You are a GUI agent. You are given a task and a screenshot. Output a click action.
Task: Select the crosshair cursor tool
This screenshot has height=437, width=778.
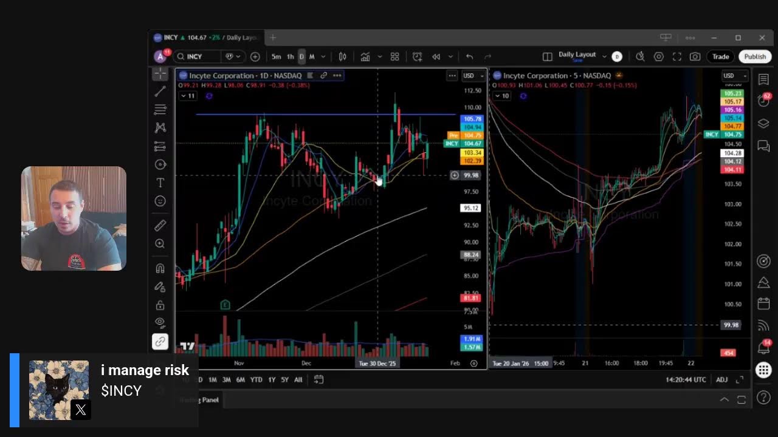[160, 73]
